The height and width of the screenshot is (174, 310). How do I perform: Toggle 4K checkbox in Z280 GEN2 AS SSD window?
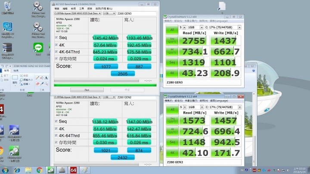(56, 128)
